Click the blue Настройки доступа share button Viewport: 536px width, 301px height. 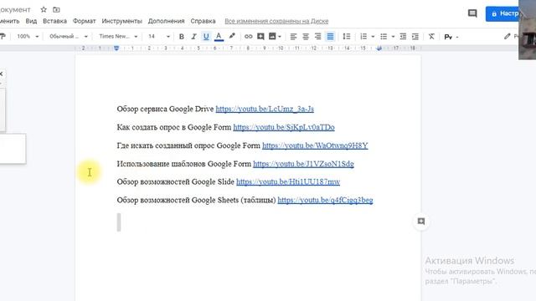502,13
